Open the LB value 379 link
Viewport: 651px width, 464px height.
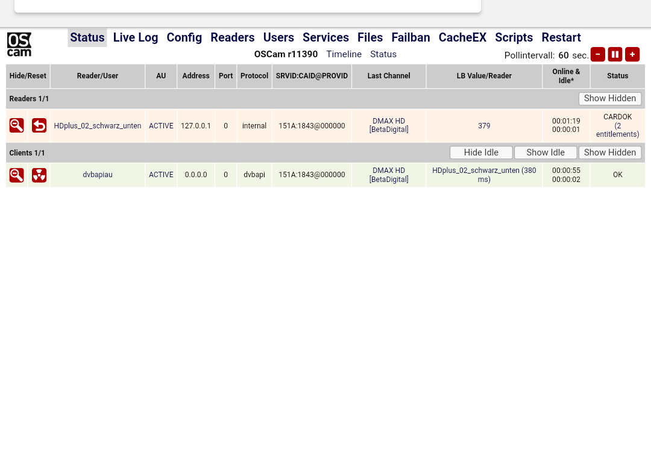pos(484,126)
